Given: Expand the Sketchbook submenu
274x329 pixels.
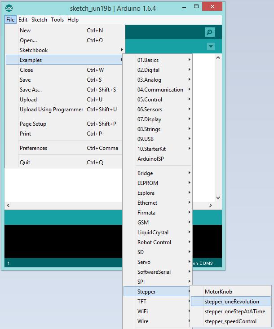Looking at the screenshot, I should pyautogui.click(x=64, y=50).
